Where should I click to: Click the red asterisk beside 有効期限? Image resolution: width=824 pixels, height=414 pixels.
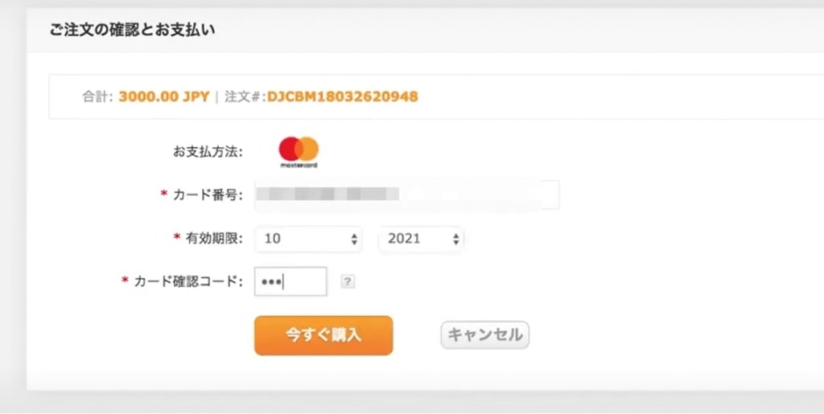[177, 238]
